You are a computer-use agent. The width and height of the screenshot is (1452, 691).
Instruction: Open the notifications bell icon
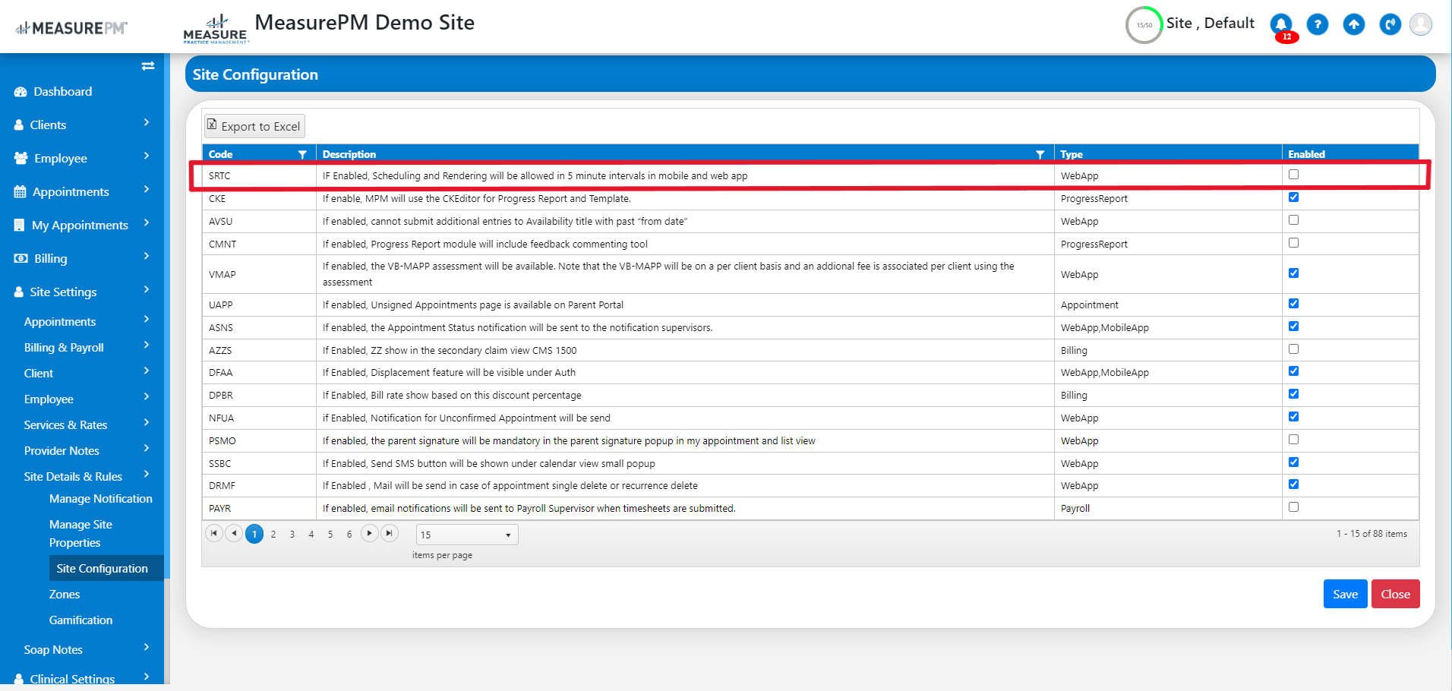pyautogui.click(x=1280, y=24)
